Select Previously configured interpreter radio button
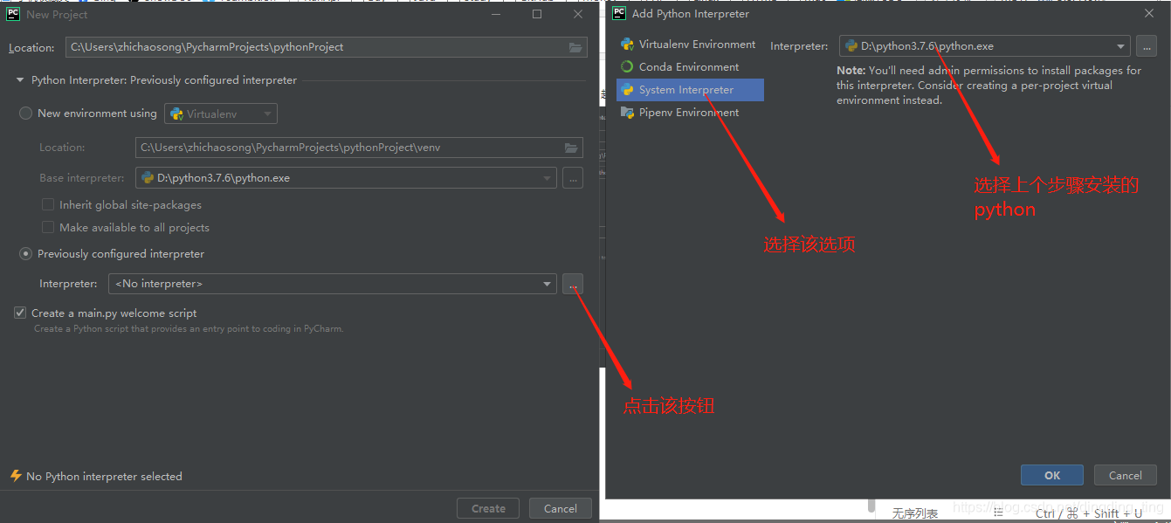 click(x=26, y=253)
